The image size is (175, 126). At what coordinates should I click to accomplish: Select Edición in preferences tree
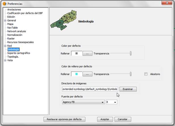coord(11,17)
